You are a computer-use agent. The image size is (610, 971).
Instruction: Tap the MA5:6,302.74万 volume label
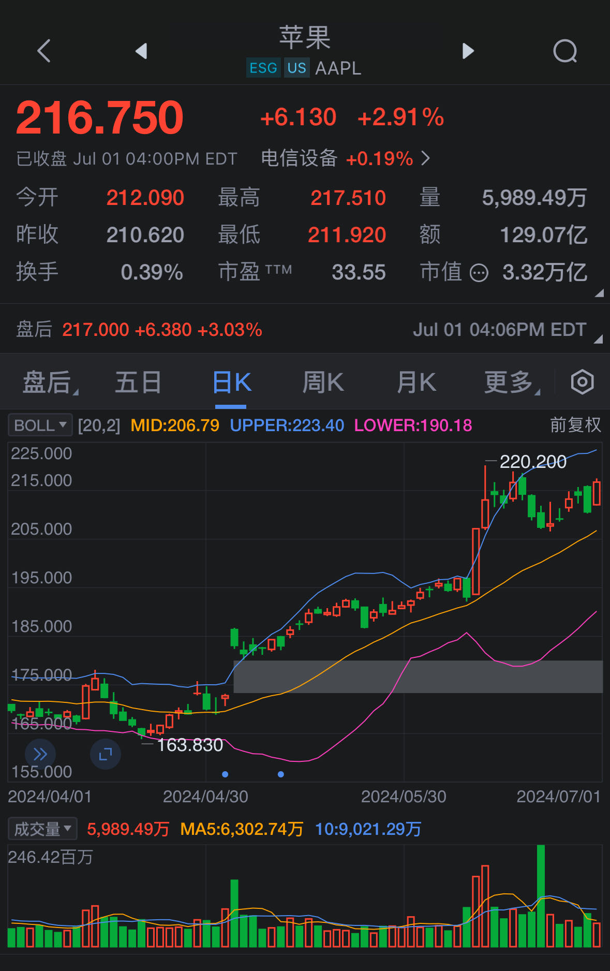(242, 829)
